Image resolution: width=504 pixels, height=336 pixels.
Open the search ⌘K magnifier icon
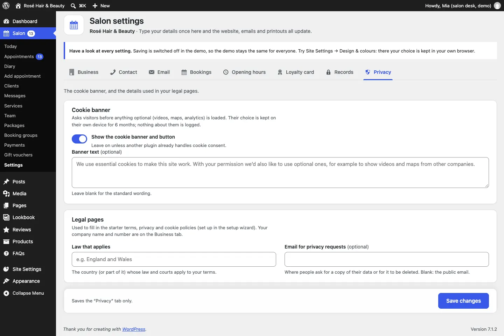pos(73,6)
